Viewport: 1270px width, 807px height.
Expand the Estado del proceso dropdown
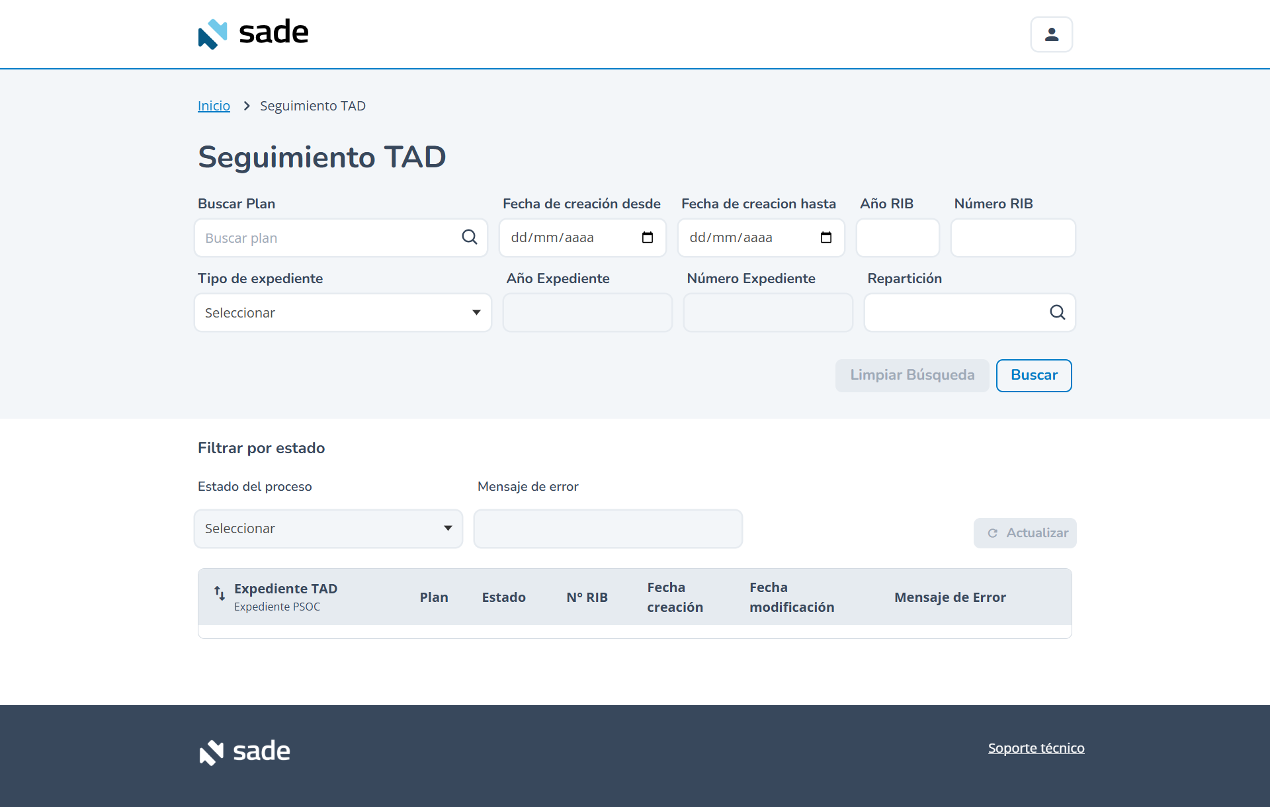coord(328,529)
